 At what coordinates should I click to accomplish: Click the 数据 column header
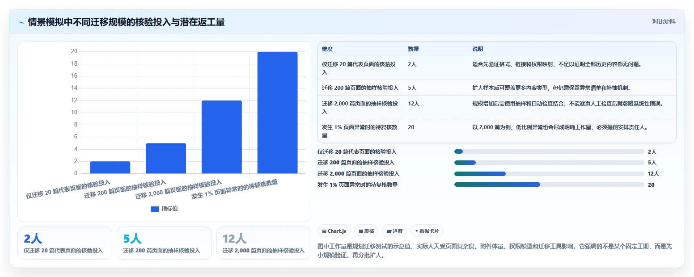pos(413,49)
